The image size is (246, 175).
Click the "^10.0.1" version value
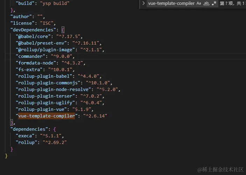[x=60, y=69]
